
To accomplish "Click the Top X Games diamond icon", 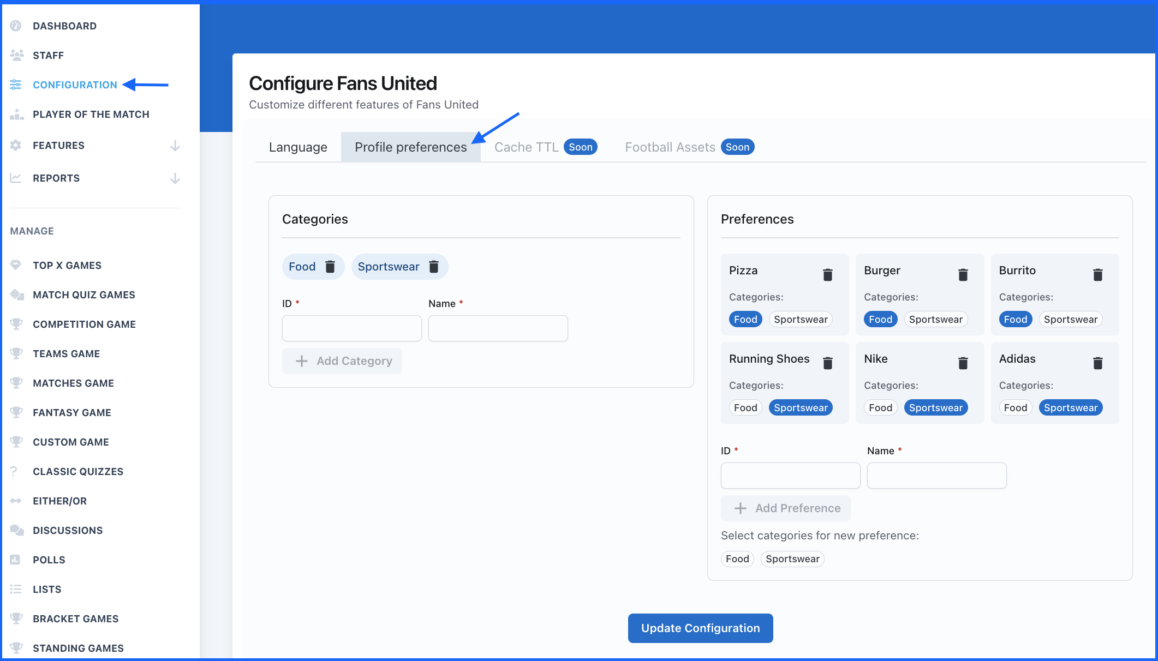I will 16,265.
